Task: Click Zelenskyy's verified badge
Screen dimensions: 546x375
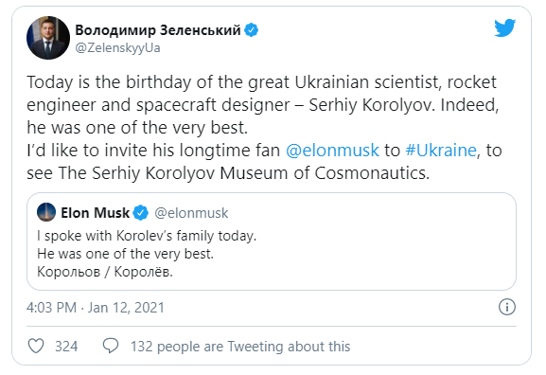Action: click(x=251, y=30)
